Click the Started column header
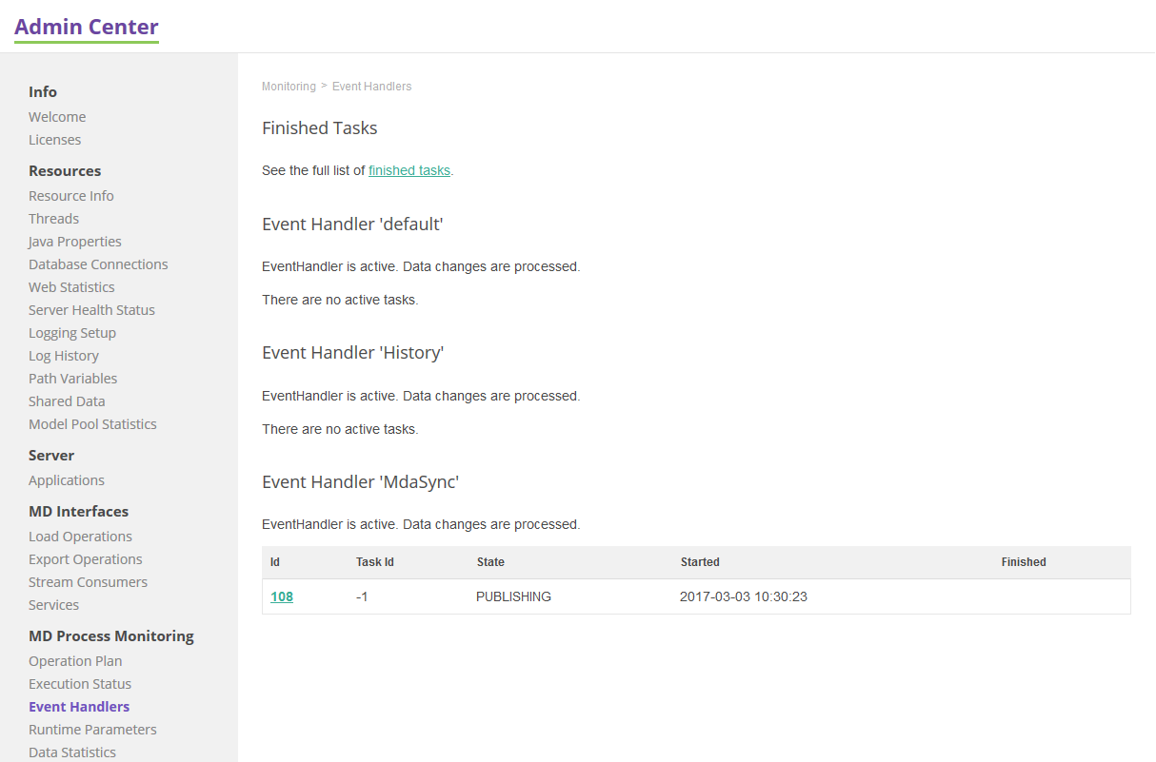This screenshot has height=762, width=1156. 700,562
